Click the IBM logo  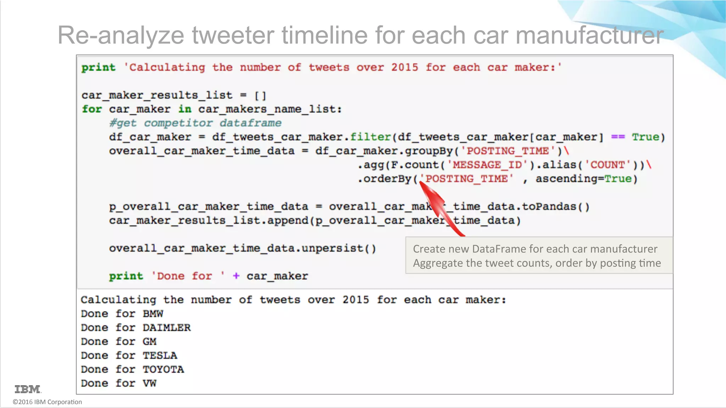pos(28,389)
